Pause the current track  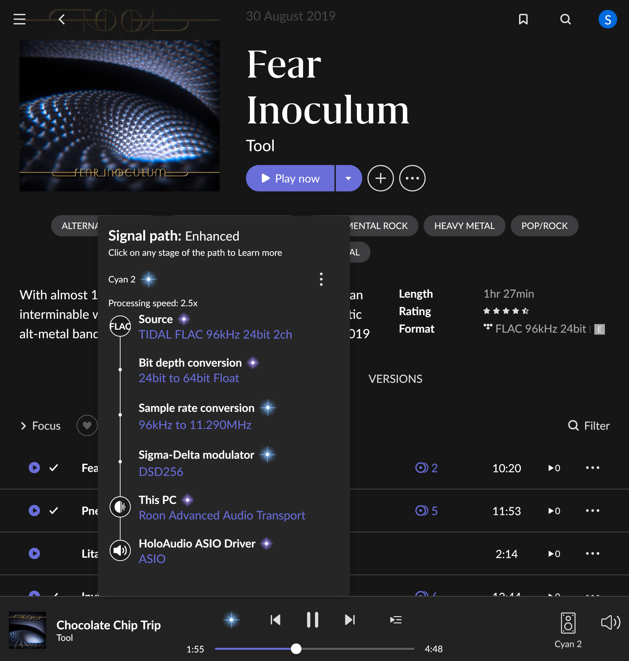pos(312,619)
